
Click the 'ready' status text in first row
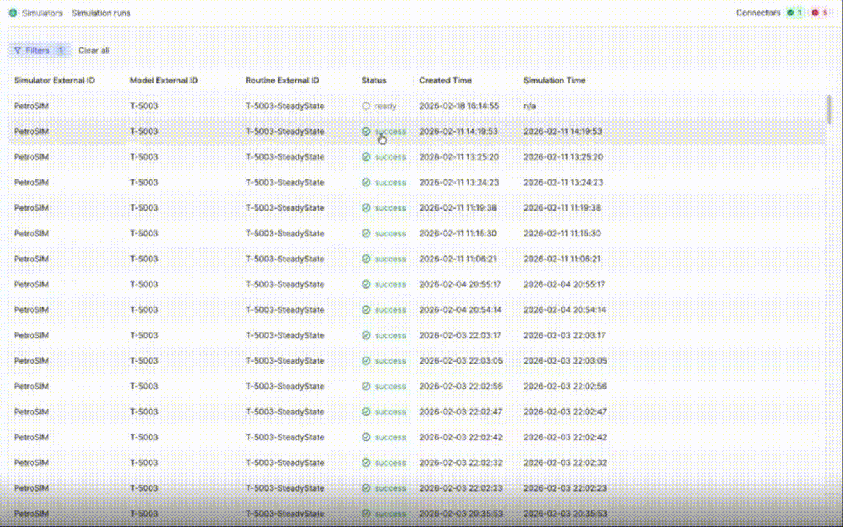tap(385, 106)
